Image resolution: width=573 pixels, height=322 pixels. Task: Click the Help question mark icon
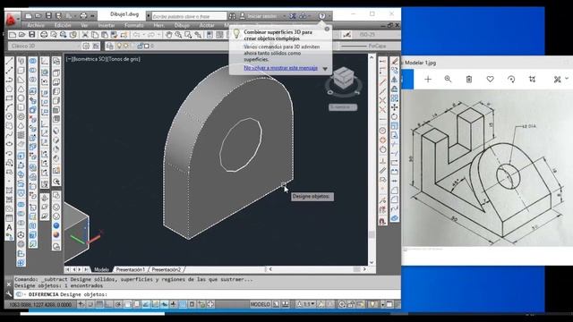pyautogui.click(x=322, y=16)
